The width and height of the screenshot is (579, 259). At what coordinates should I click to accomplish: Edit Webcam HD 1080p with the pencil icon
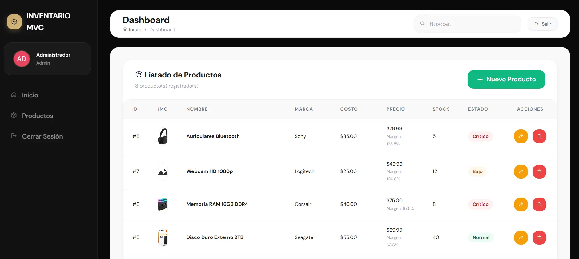pyautogui.click(x=521, y=171)
